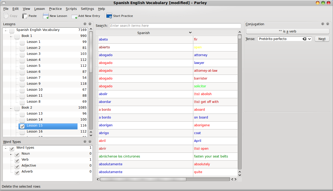Clear the Tense field with the erase icon

(x=304, y=39)
